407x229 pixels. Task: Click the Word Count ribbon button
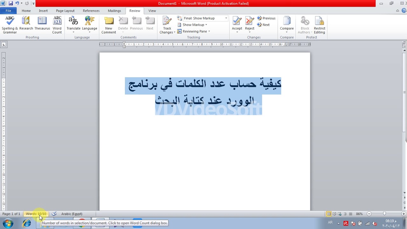tap(57, 25)
